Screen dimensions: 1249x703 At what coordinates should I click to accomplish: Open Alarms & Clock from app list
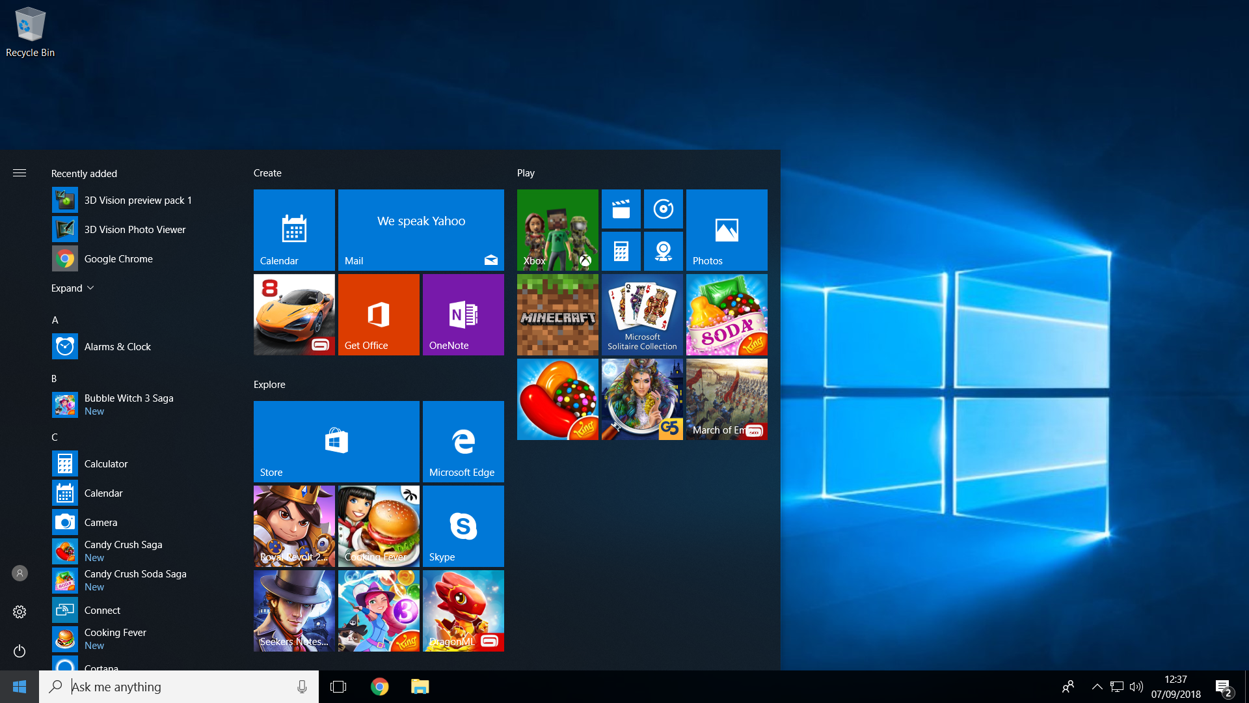(117, 346)
